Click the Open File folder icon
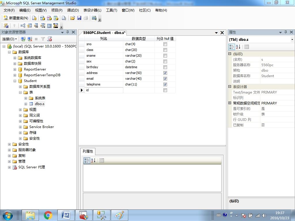Screen dimensions: 295x221 click(72, 18)
